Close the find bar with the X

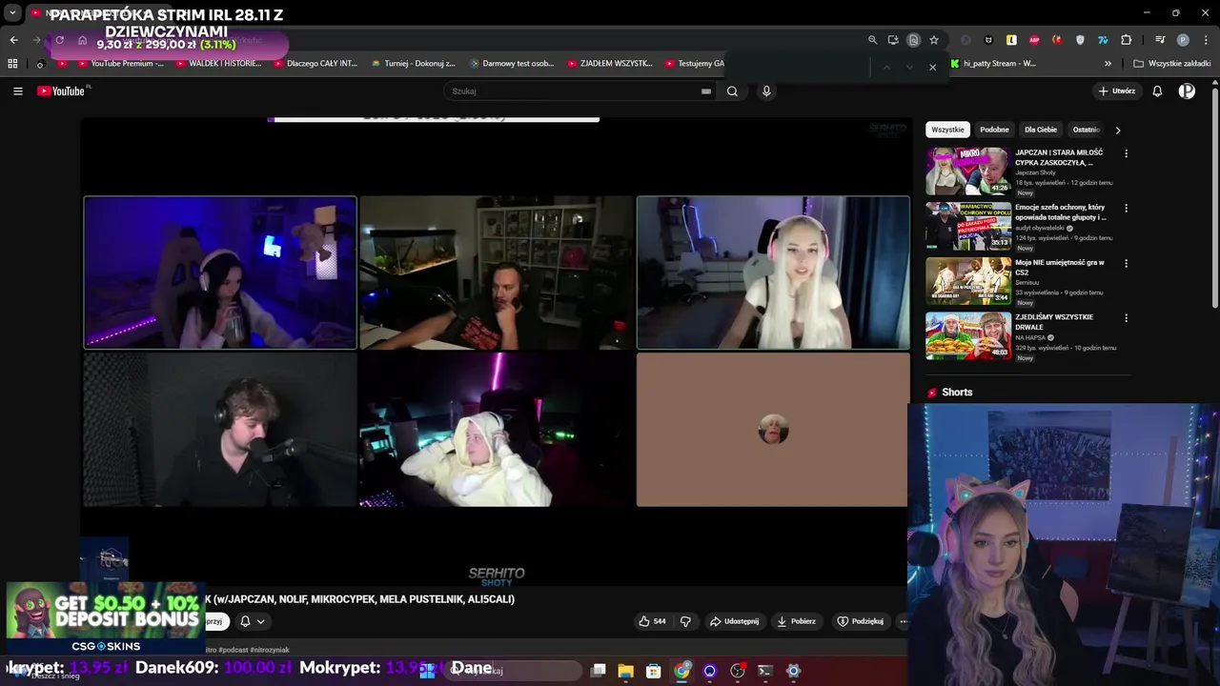(x=932, y=67)
